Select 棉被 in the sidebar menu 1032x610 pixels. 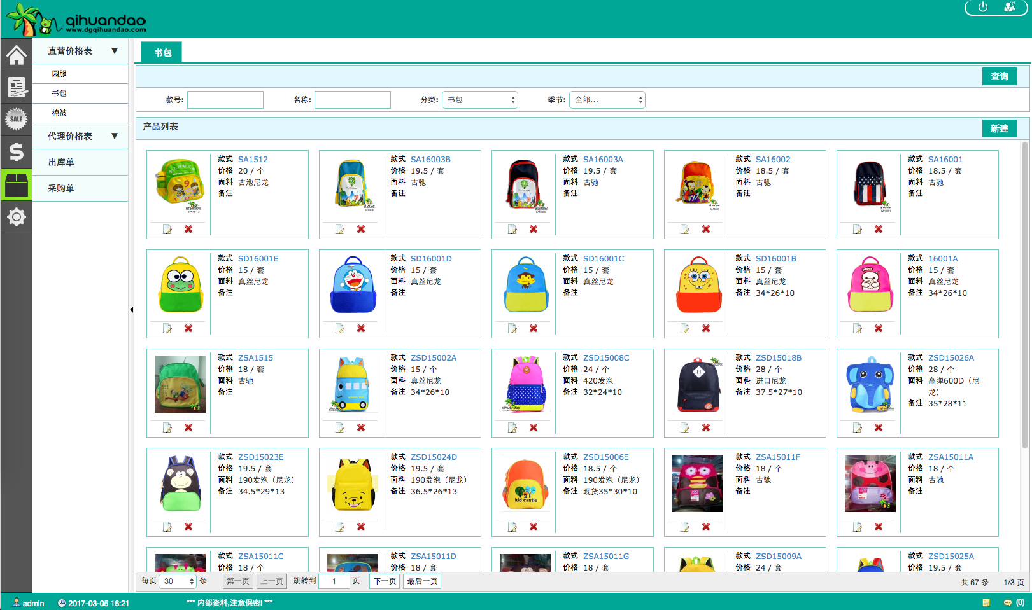(x=59, y=113)
